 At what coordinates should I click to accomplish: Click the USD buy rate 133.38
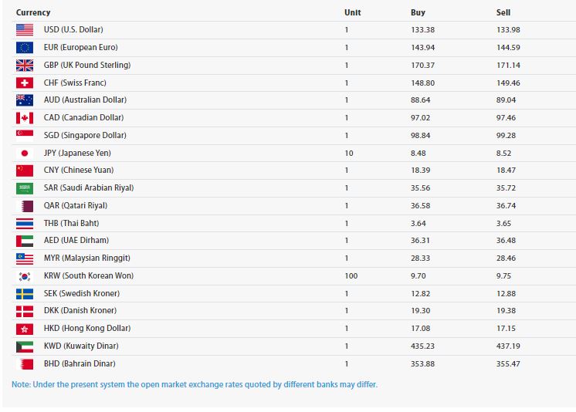[422, 29]
